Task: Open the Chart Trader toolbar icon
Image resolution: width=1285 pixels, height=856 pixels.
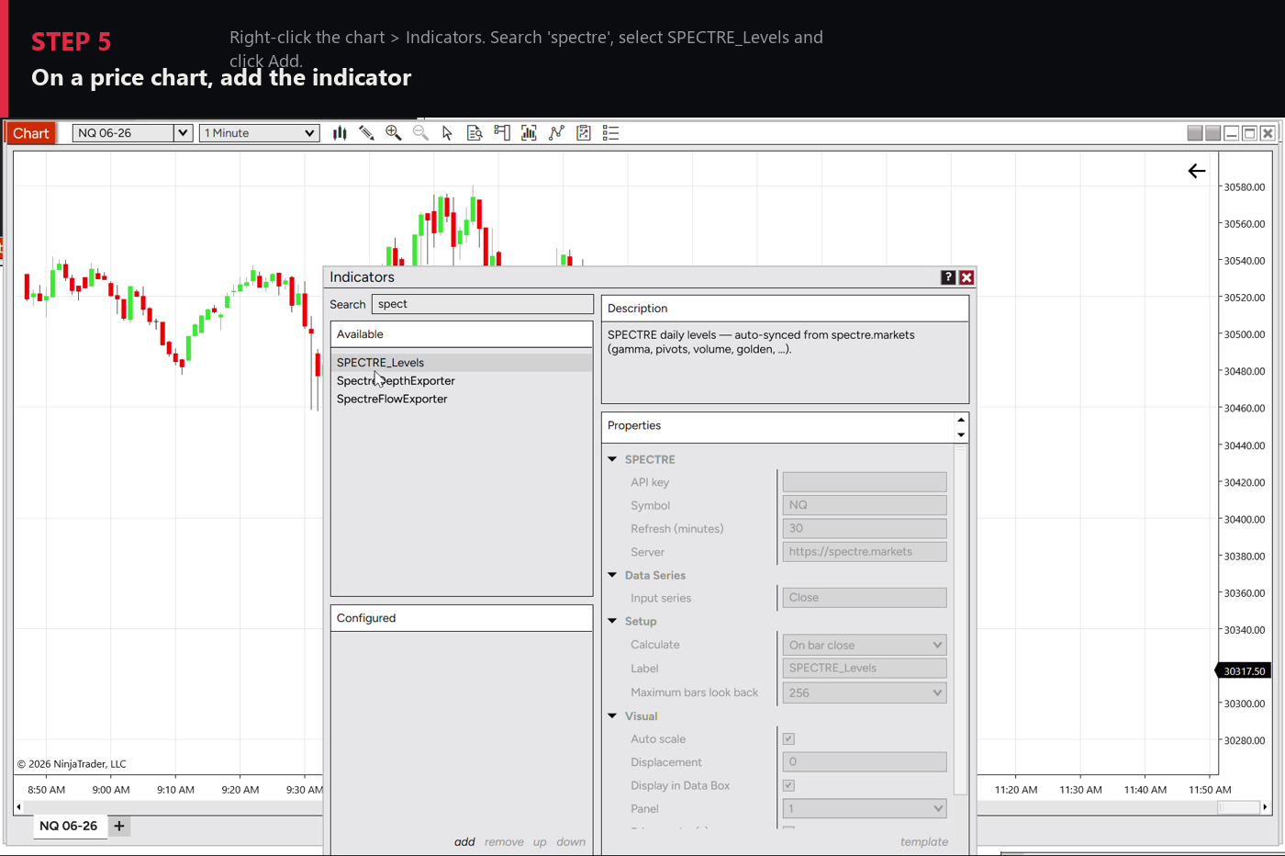Action: [x=502, y=133]
